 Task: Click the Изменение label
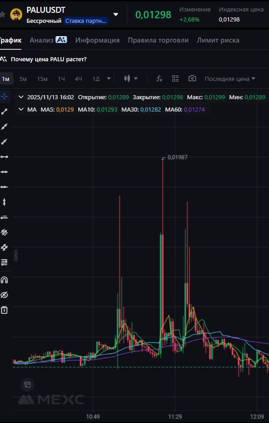pyautogui.click(x=195, y=10)
